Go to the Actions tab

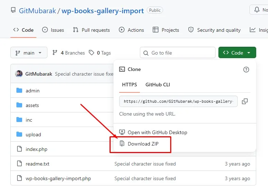(131, 30)
